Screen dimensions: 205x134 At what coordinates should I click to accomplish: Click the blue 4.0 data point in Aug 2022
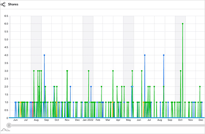tap(164, 55)
